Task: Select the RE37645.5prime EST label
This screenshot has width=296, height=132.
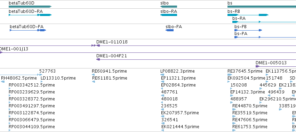Action: (x=245, y=71)
